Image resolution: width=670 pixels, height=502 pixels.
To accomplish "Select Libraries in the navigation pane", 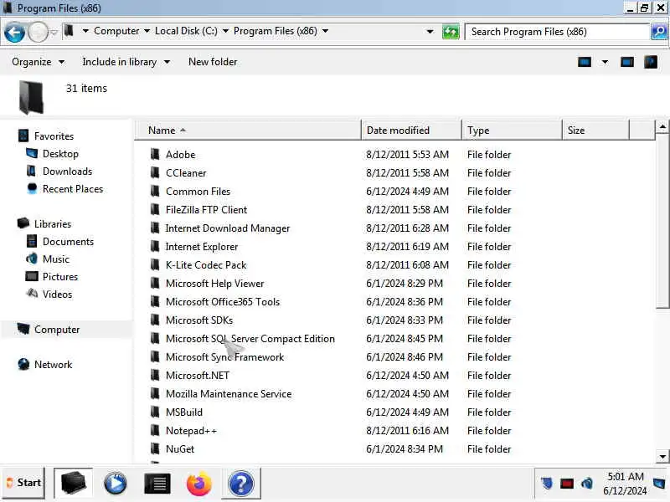I will pos(53,223).
